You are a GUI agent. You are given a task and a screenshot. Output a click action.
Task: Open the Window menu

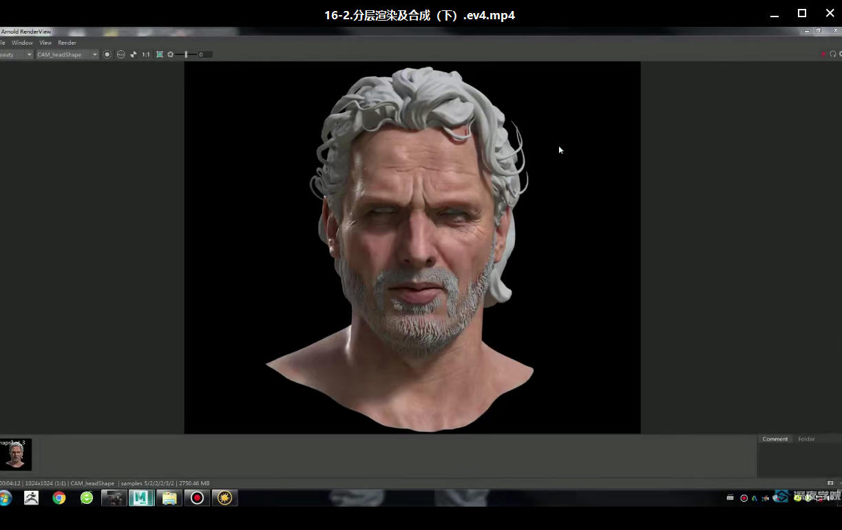22,43
